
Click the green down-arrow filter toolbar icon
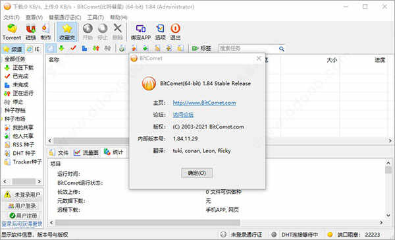click(61, 48)
